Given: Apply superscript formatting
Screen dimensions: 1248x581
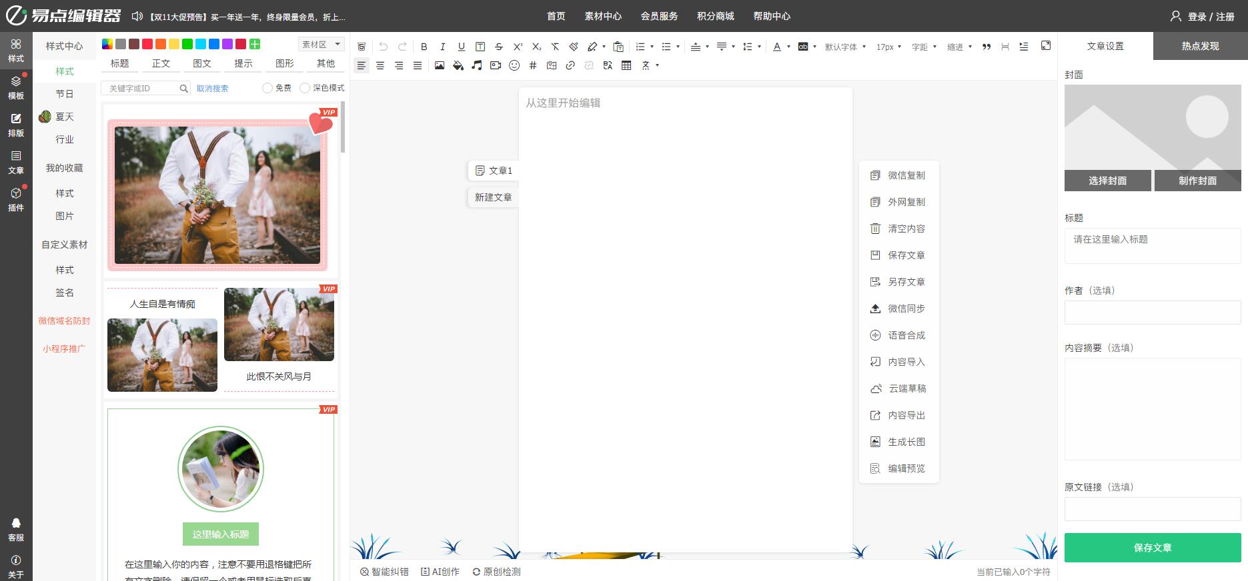Looking at the screenshot, I should click(518, 47).
